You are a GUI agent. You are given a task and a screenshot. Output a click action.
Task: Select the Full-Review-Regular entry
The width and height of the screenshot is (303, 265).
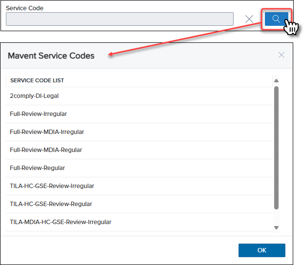pyautogui.click(x=139, y=168)
